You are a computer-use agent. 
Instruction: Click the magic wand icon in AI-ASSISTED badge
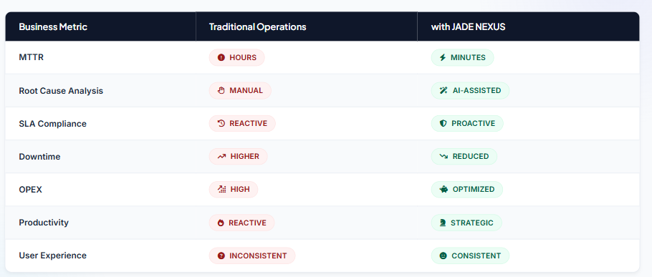click(444, 90)
